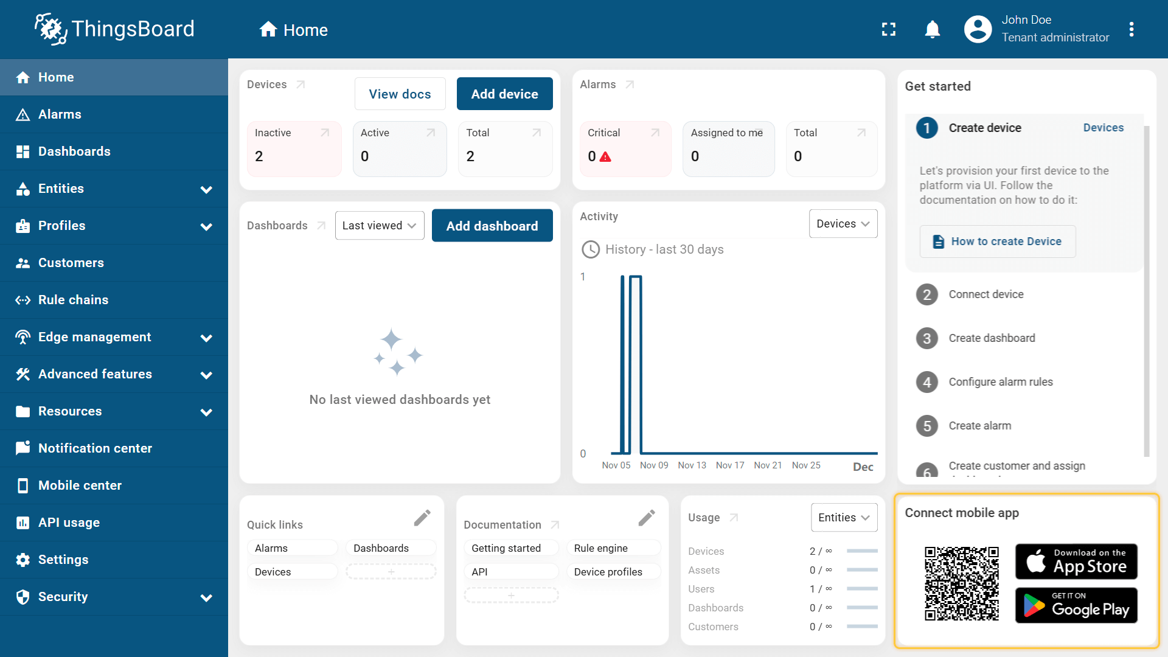Open arrow icon next to Alarms title
This screenshot has width=1168, height=657.
[x=630, y=85]
